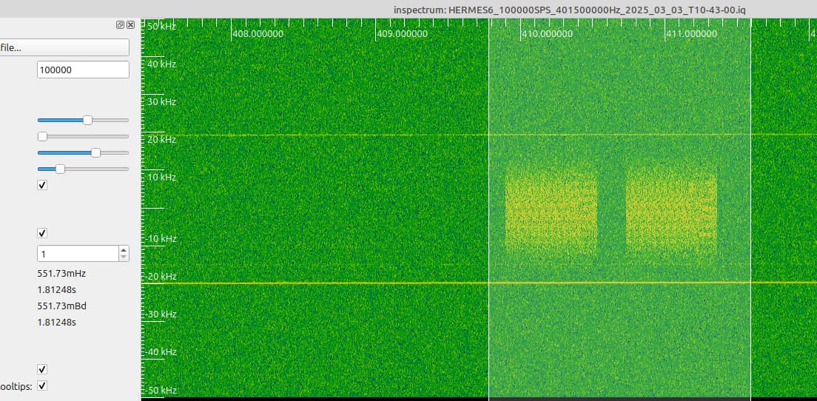This screenshot has width=817, height=401.
Task: Adjust the FFT size slider
Action: [x=87, y=121]
